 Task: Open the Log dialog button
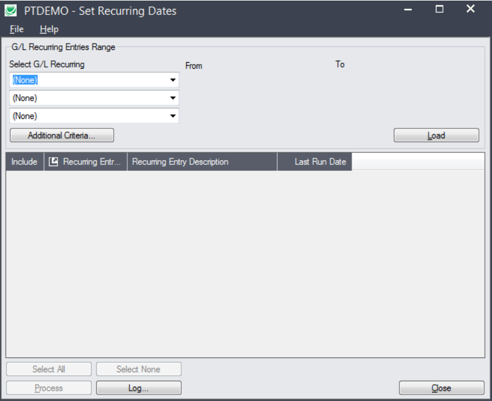(138, 388)
